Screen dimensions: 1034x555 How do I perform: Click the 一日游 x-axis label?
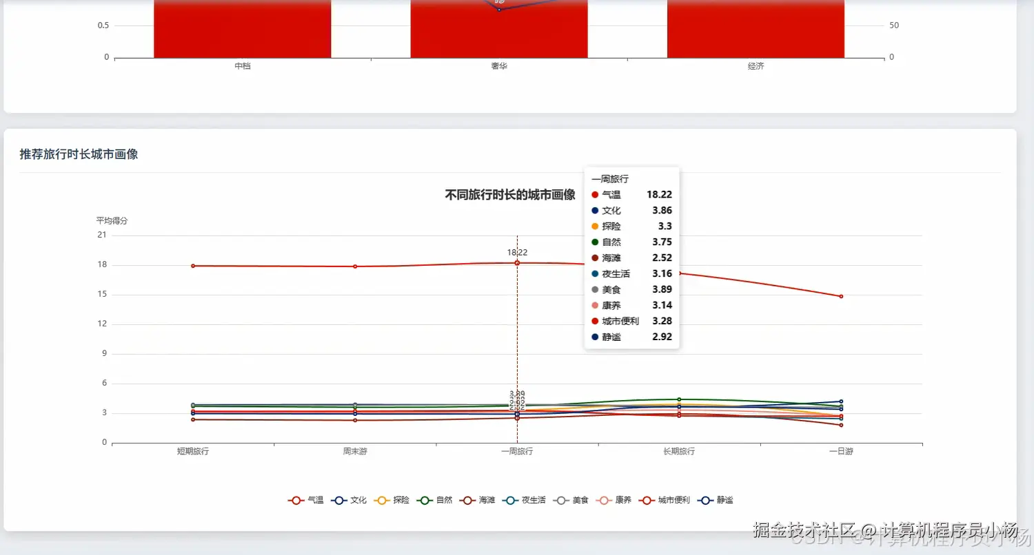pos(841,452)
